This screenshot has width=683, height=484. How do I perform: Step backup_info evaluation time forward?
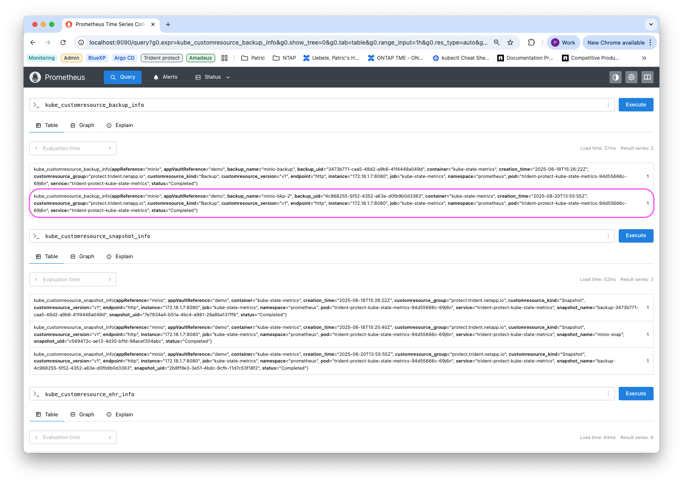click(110, 148)
